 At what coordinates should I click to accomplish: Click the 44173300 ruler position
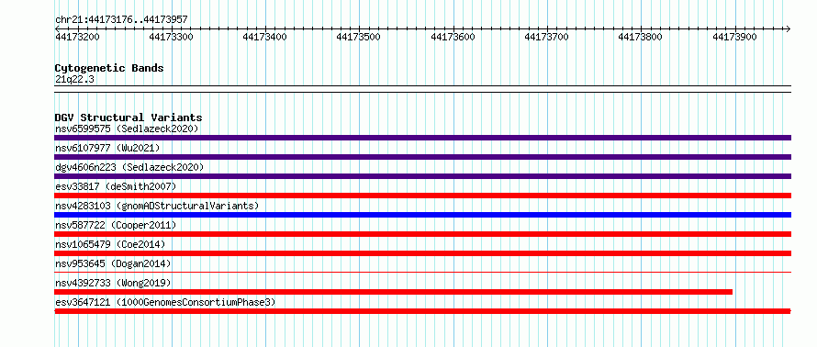pyautogui.click(x=171, y=37)
